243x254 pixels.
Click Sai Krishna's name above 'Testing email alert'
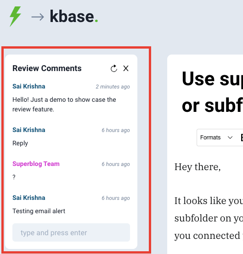(x=29, y=198)
